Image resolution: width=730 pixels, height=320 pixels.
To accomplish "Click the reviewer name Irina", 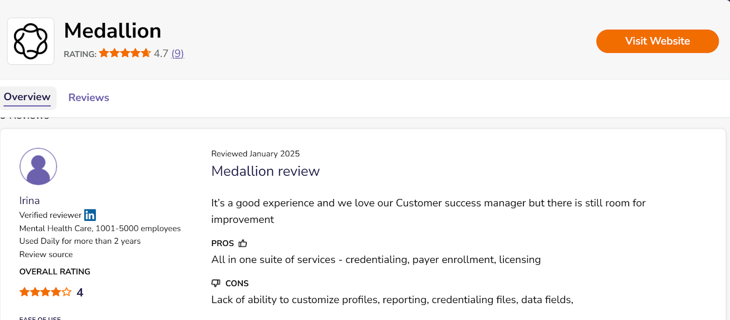I will (x=30, y=201).
